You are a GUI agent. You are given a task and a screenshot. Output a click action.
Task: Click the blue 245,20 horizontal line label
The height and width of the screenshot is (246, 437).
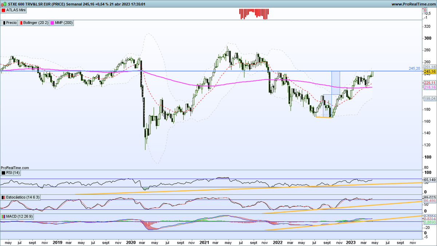(414, 68)
